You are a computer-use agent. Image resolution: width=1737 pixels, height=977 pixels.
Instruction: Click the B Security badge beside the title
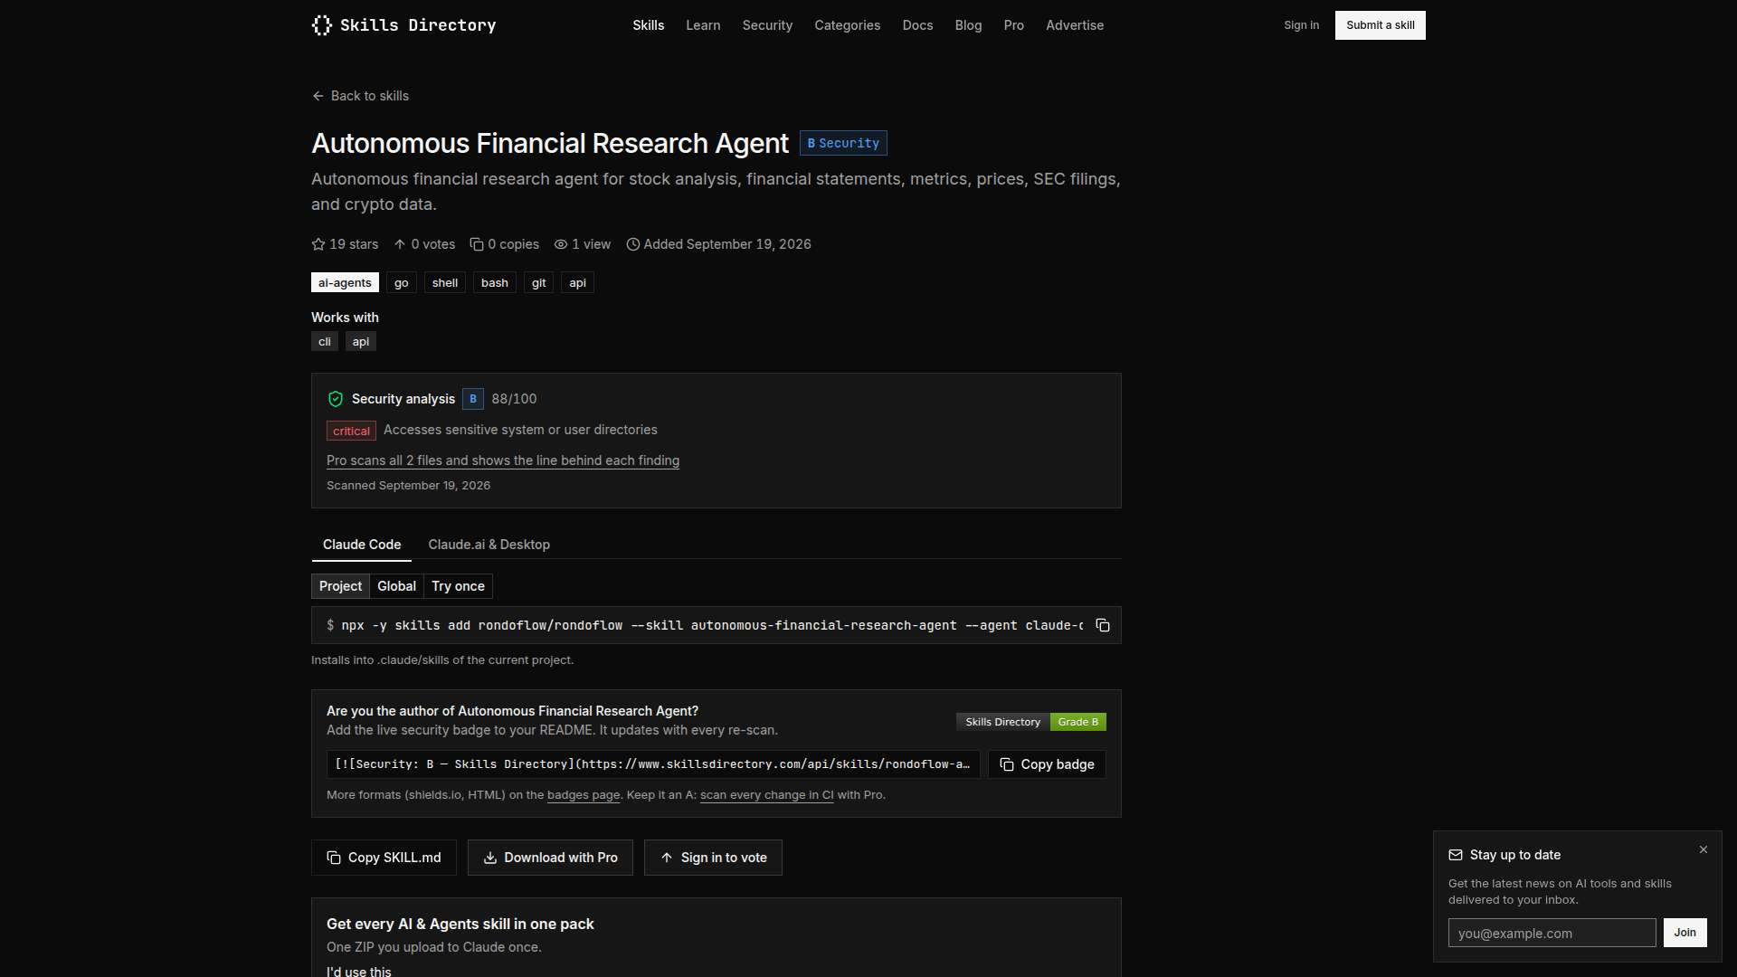pyautogui.click(x=843, y=143)
